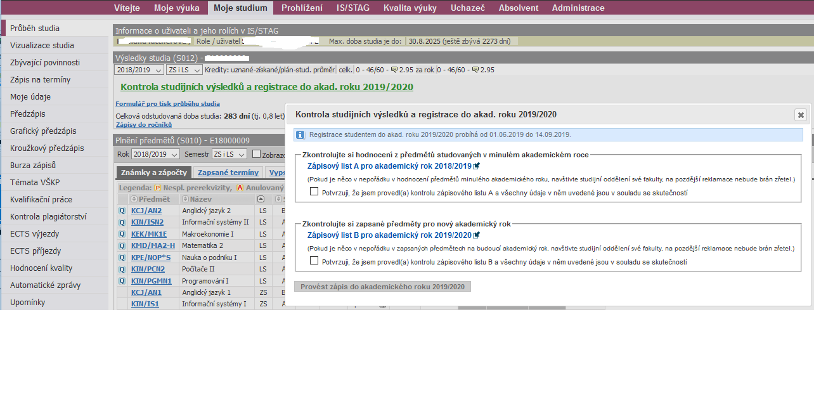
Task: Open the Prohlížení menu in top navigation
Action: [x=301, y=8]
